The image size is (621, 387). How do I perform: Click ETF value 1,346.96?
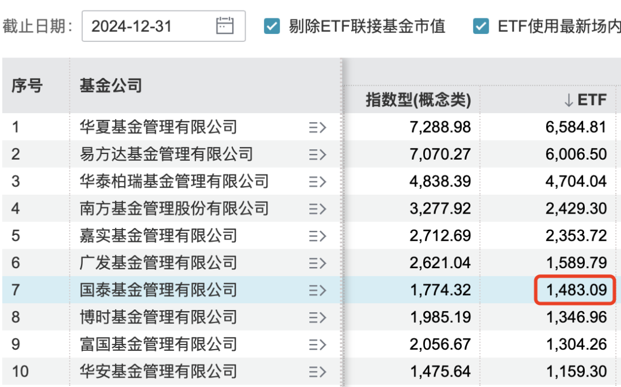(x=576, y=317)
